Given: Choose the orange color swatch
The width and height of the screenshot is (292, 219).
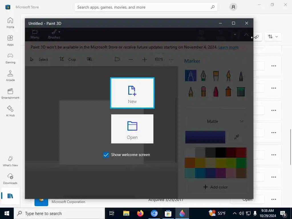Looking at the screenshot, I should 190,163.
